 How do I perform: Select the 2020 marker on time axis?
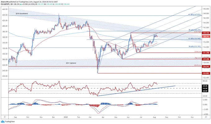pos(65,117)
